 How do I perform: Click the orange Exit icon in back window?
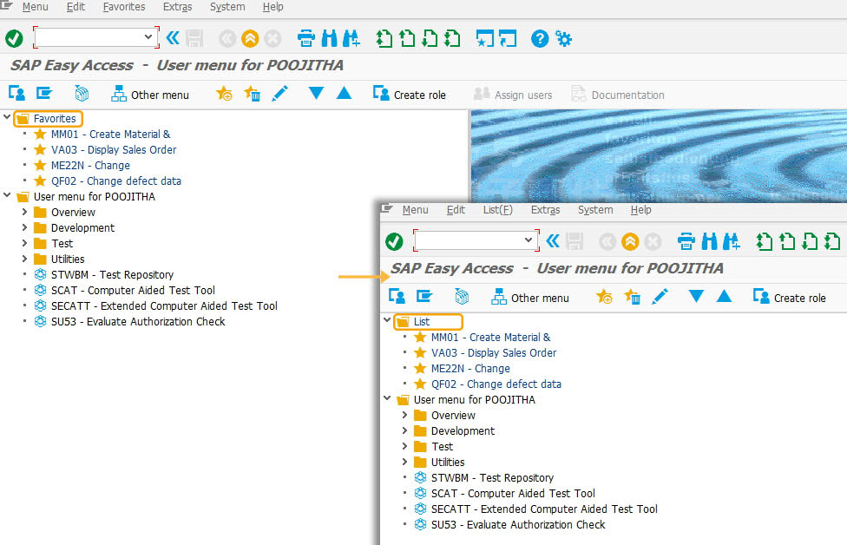[x=250, y=38]
